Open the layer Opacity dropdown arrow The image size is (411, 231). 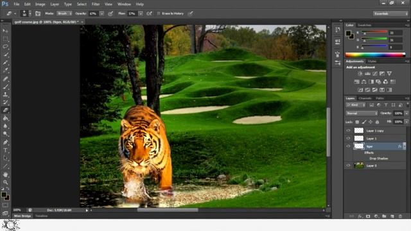[x=407, y=114]
